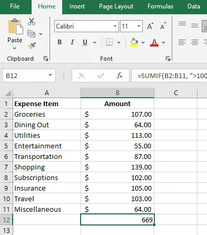207x235 pixels.
Task: Select the Amount header cell
Action: click(117, 104)
